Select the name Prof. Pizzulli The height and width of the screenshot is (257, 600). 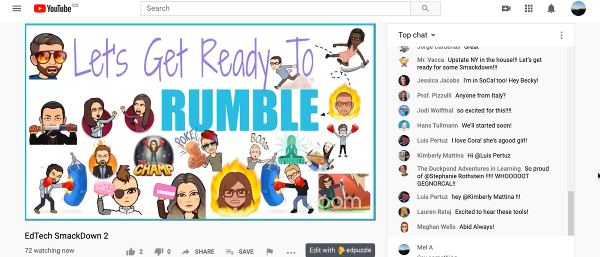pos(434,95)
